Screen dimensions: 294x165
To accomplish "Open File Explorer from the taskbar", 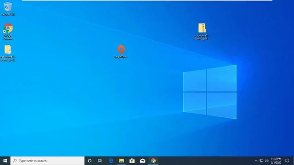I will (121, 161).
